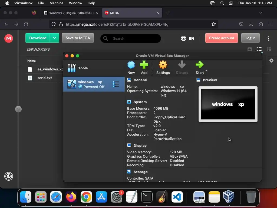The height and width of the screenshot is (208, 277).
Task: Open the General section header
Action: pyautogui.click(x=140, y=80)
